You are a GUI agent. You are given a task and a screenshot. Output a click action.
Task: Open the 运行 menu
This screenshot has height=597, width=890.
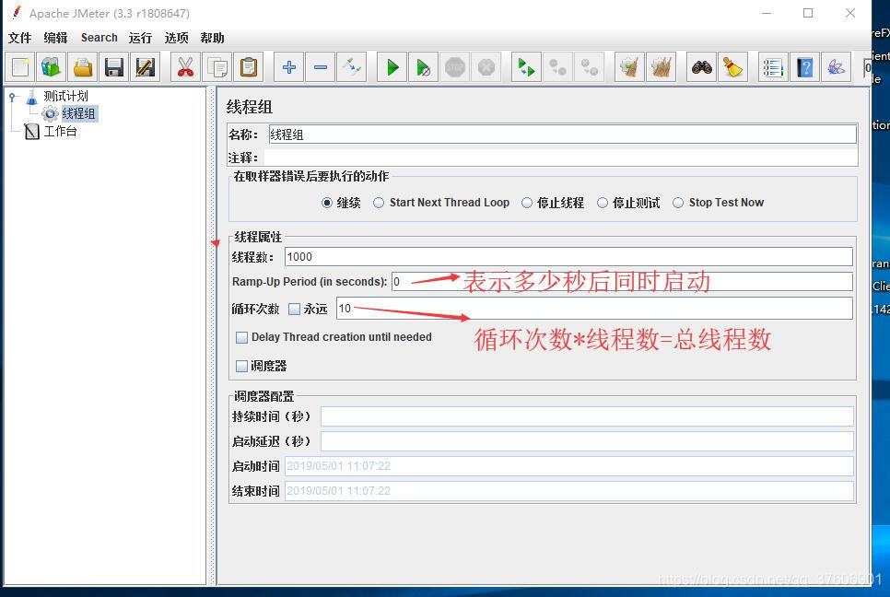pos(140,38)
